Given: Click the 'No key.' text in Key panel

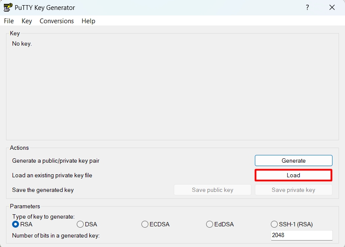Looking at the screenshot, I should pyautogui.click(x=22, y=43).
